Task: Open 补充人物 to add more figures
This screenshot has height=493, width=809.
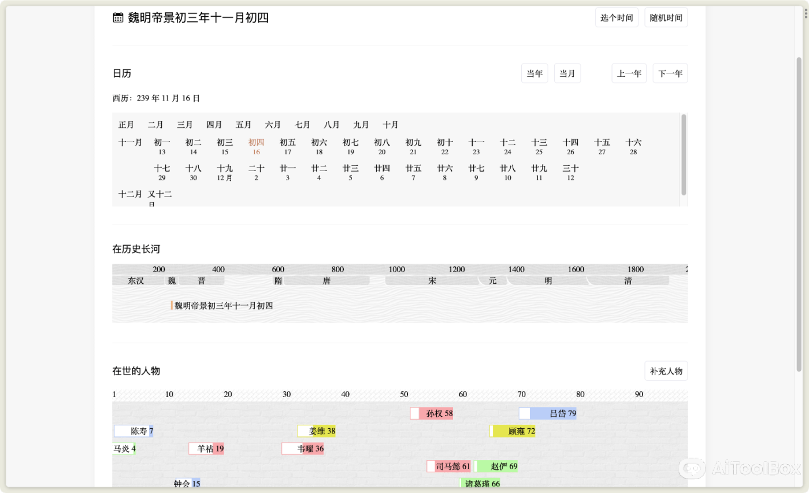Action: click(666, 370)
